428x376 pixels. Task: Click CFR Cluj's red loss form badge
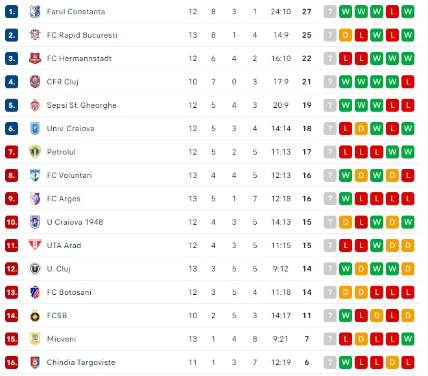pyautogui.click(x=408, y=82)
